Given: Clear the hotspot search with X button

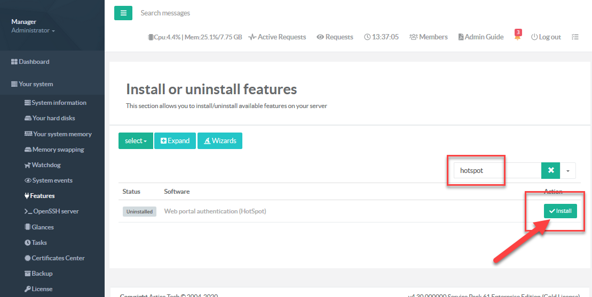Looking at the screenshot, I should click(550, 171).
